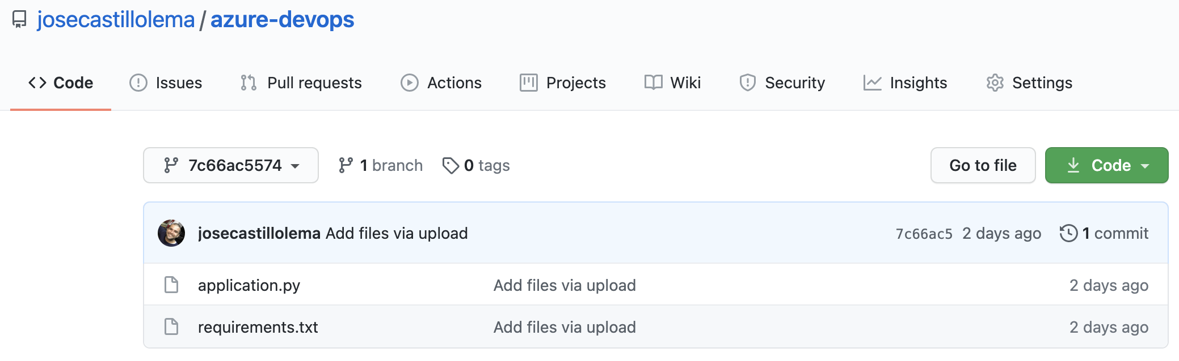Click the Issues circle exclamation icon
1179x361 pixels.
[138, 83]
